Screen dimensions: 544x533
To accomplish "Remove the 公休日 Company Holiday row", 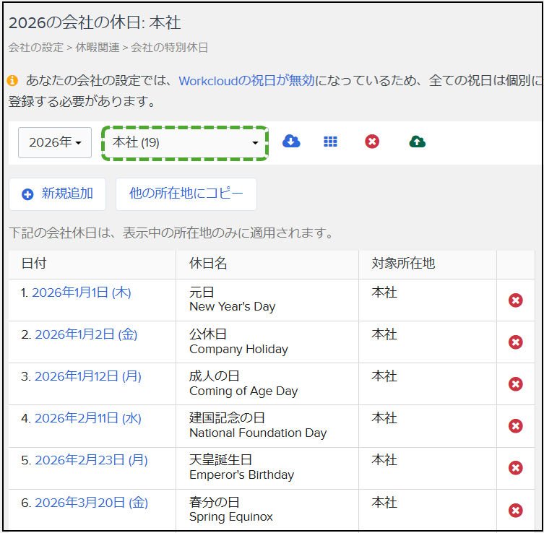I will click(x=515, y=342).
